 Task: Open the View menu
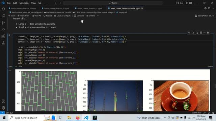pyautogui.click(x=33, y=3)
